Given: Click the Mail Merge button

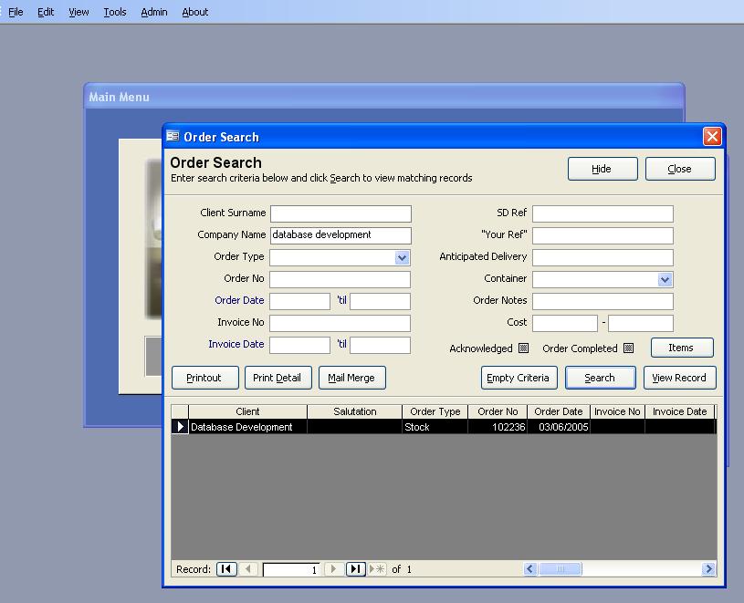Looking at the screenshot, I should pos(352,378).
